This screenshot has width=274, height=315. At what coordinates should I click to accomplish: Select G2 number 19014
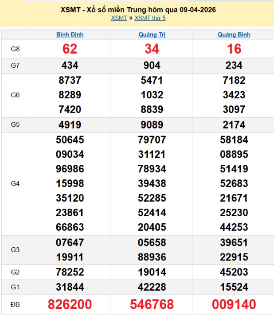click(152, 272)
